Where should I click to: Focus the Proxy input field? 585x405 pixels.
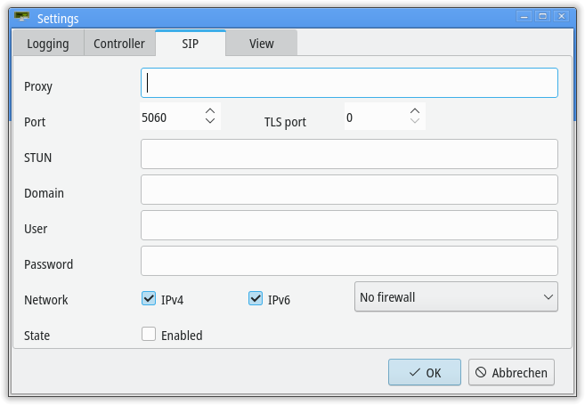349,83
